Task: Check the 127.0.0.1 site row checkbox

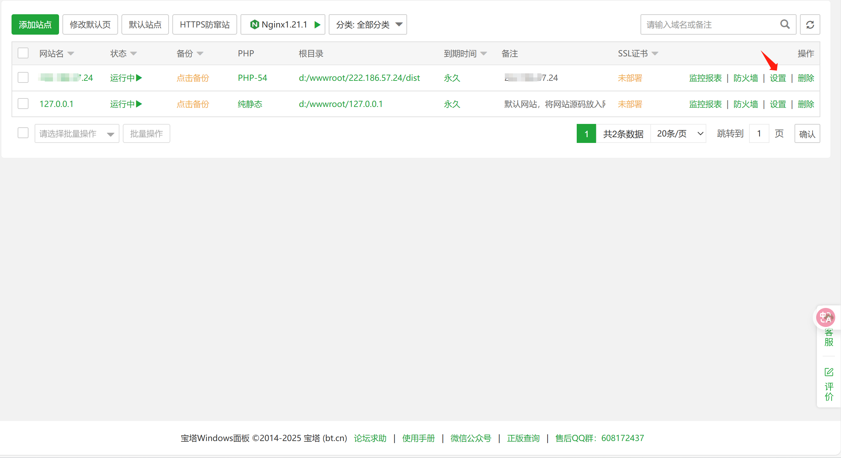Action: pyautogui.click(x=23, y=104)
